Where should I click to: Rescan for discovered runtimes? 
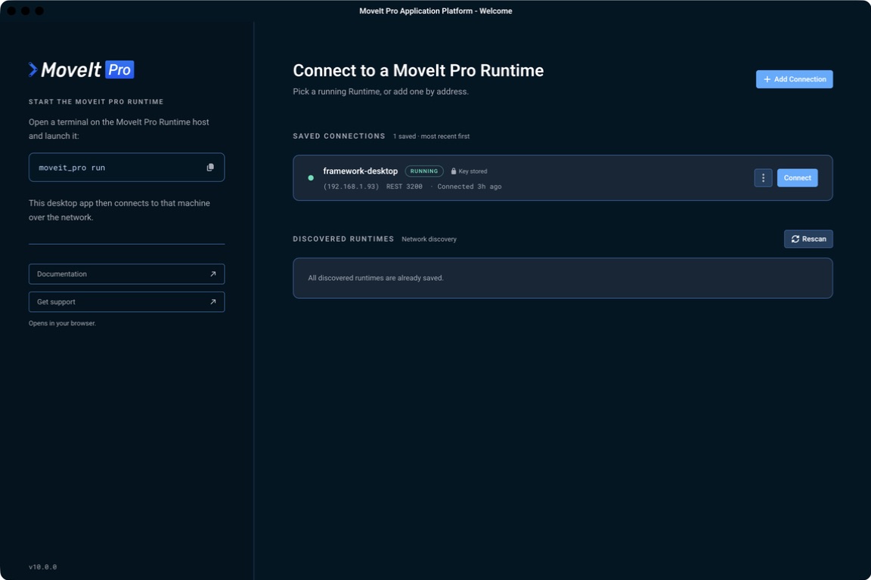tap(808, 239)
